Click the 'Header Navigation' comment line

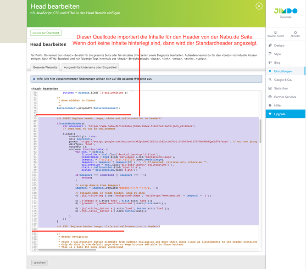(x=74, y=236)
